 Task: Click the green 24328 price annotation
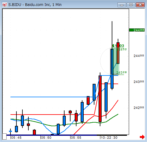tap(122, 72)
